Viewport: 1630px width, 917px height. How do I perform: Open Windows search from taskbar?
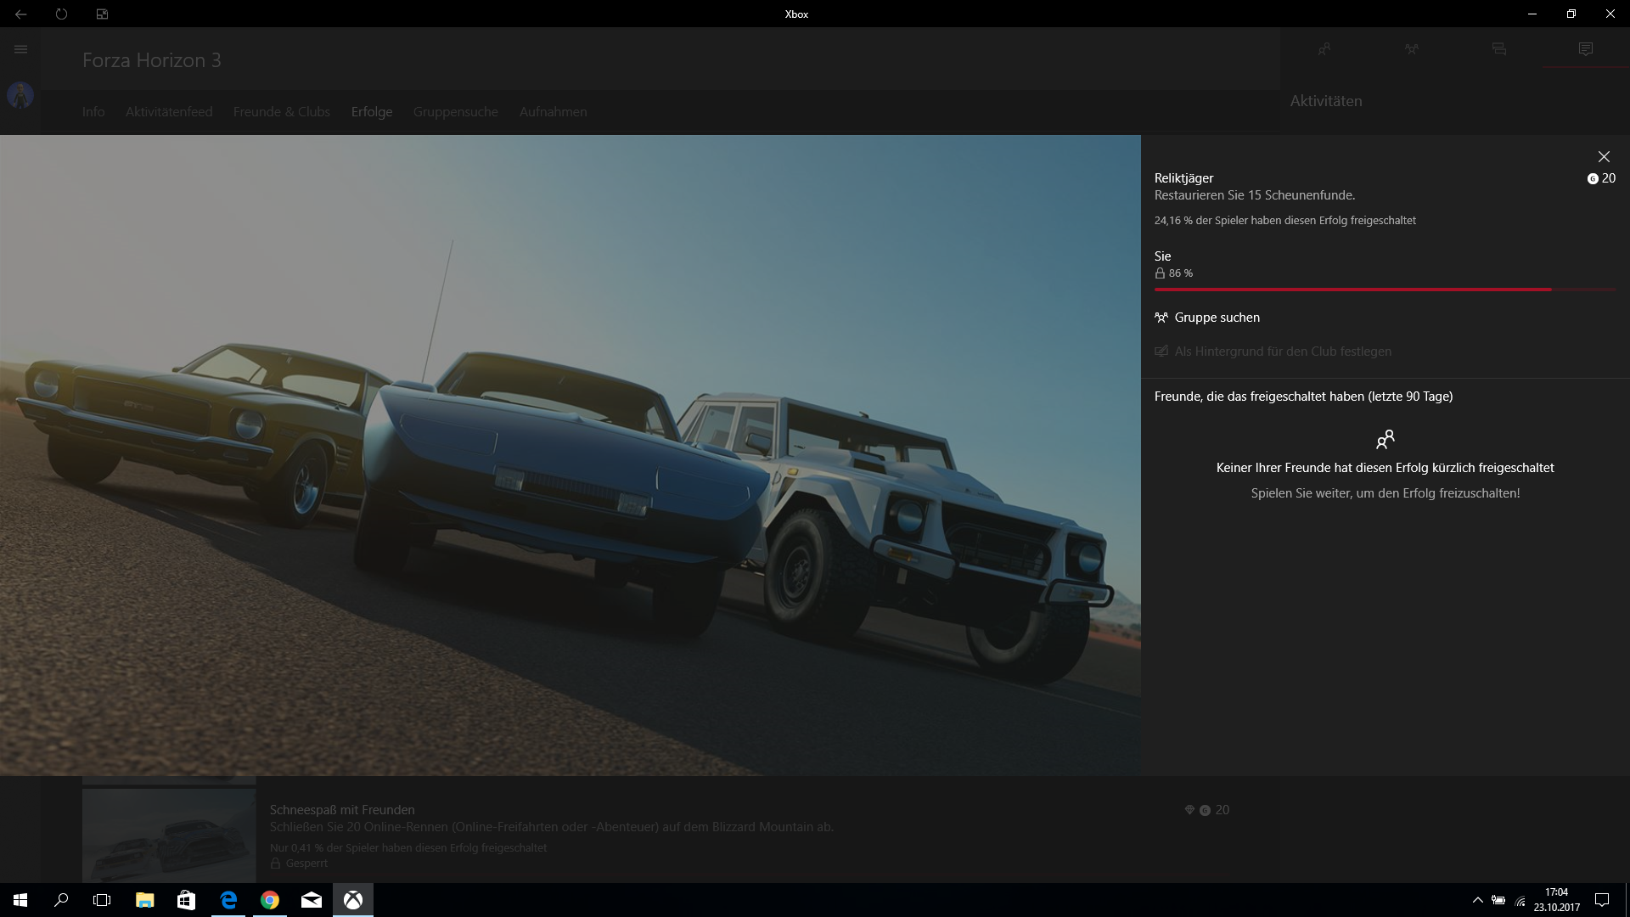pyautogui.click(x=61, y=900)
